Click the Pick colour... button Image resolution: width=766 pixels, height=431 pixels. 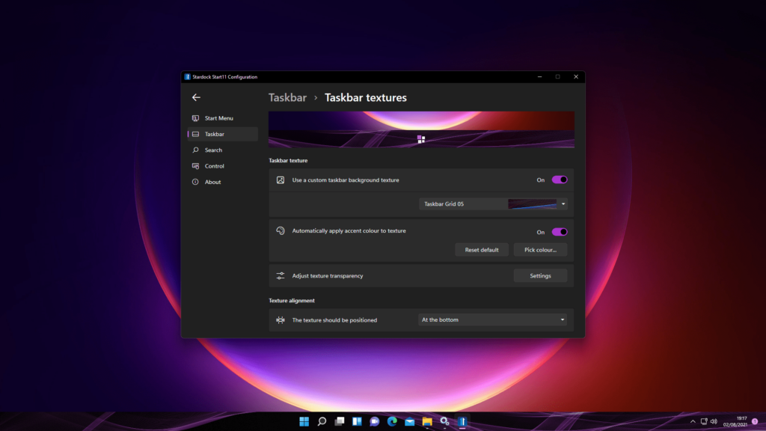point(540,250)
